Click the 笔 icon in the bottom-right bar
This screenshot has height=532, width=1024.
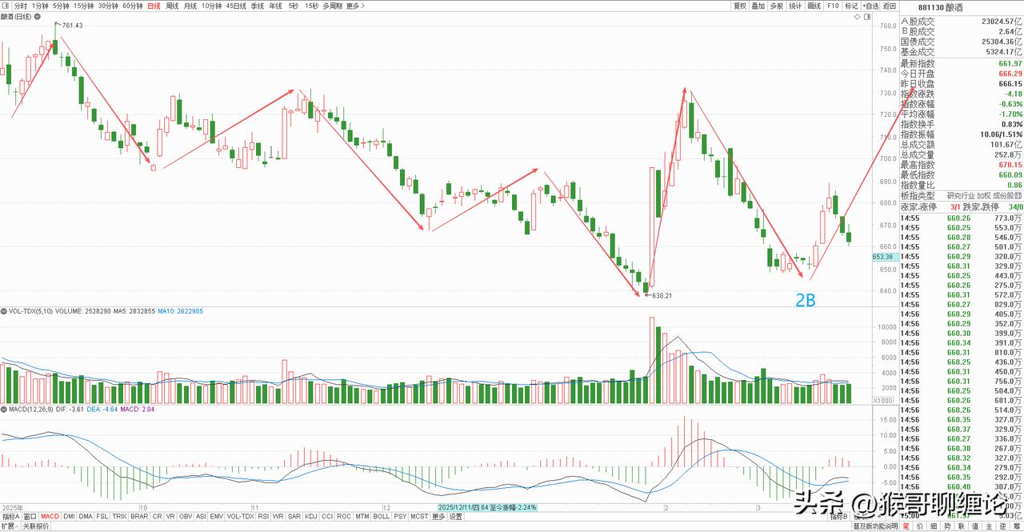click(906, 526)
